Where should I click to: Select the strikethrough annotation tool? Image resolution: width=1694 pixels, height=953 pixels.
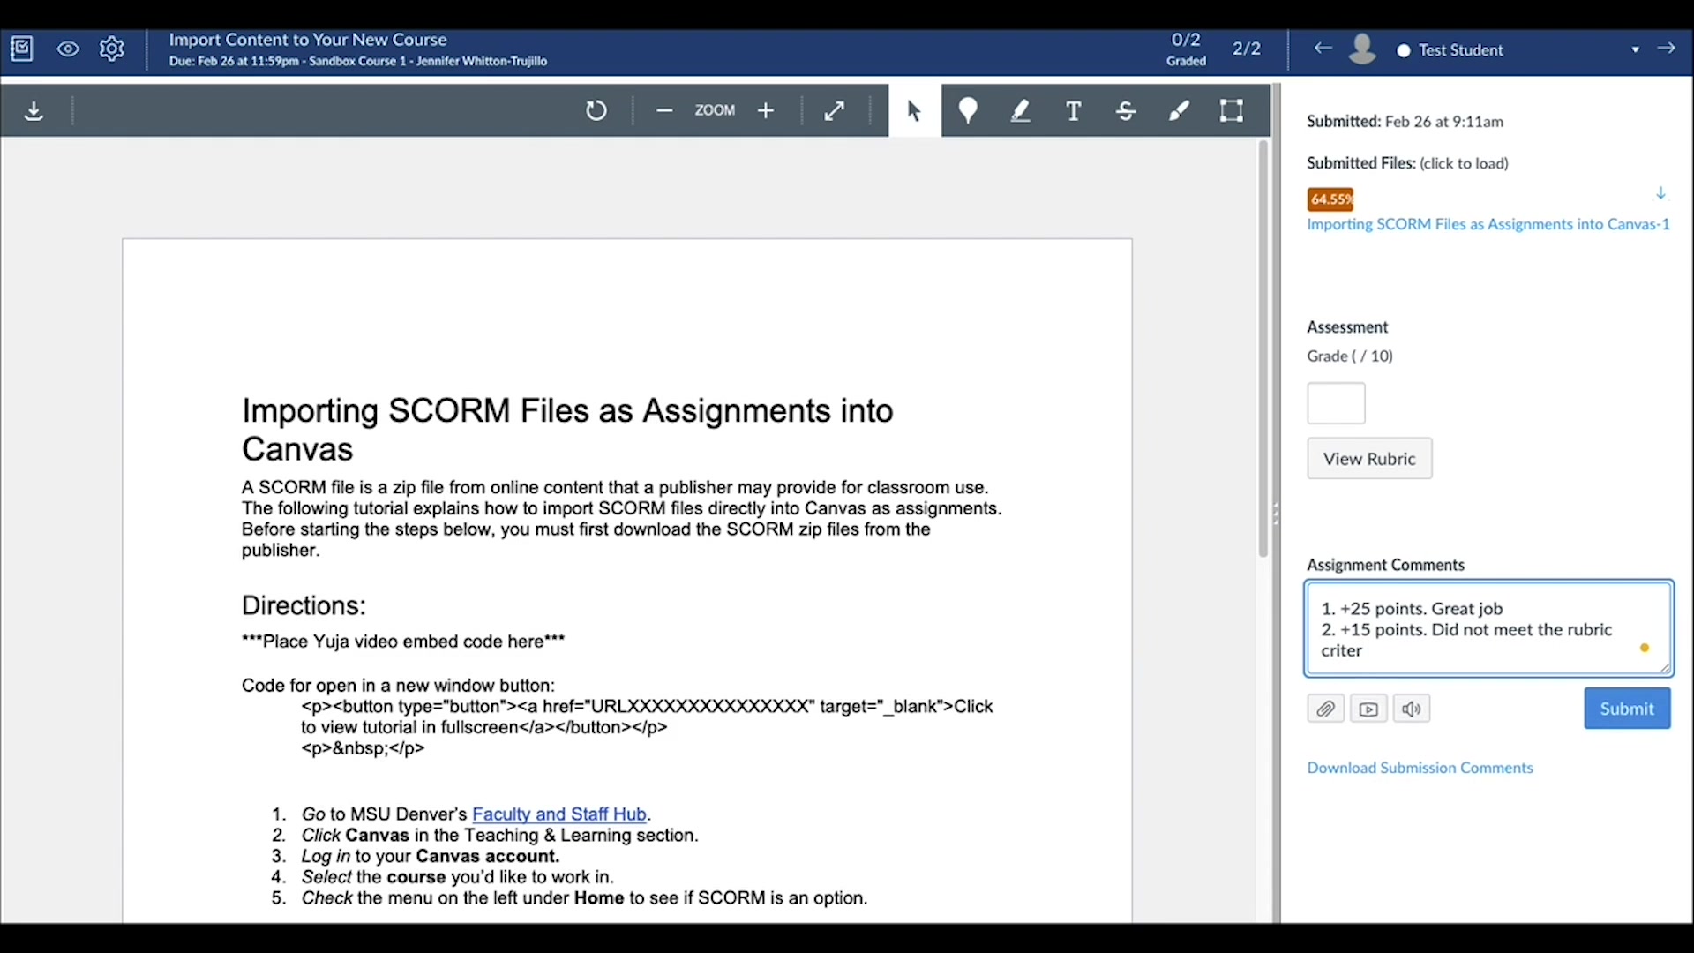tap(1126, 111)
